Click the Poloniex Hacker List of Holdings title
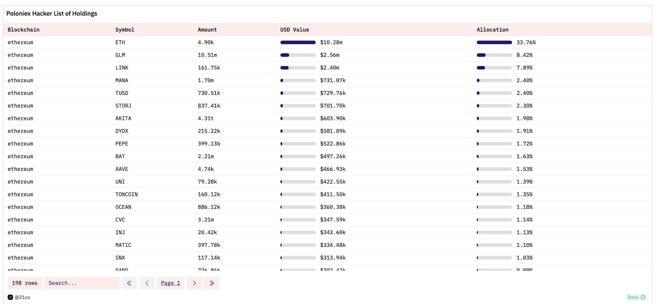The width and height of the screenshot is (661, 304). tap(52, 13)
